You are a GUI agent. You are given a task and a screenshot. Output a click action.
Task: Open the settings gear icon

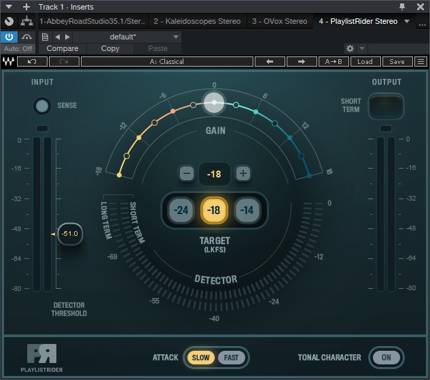coord(350,48)
